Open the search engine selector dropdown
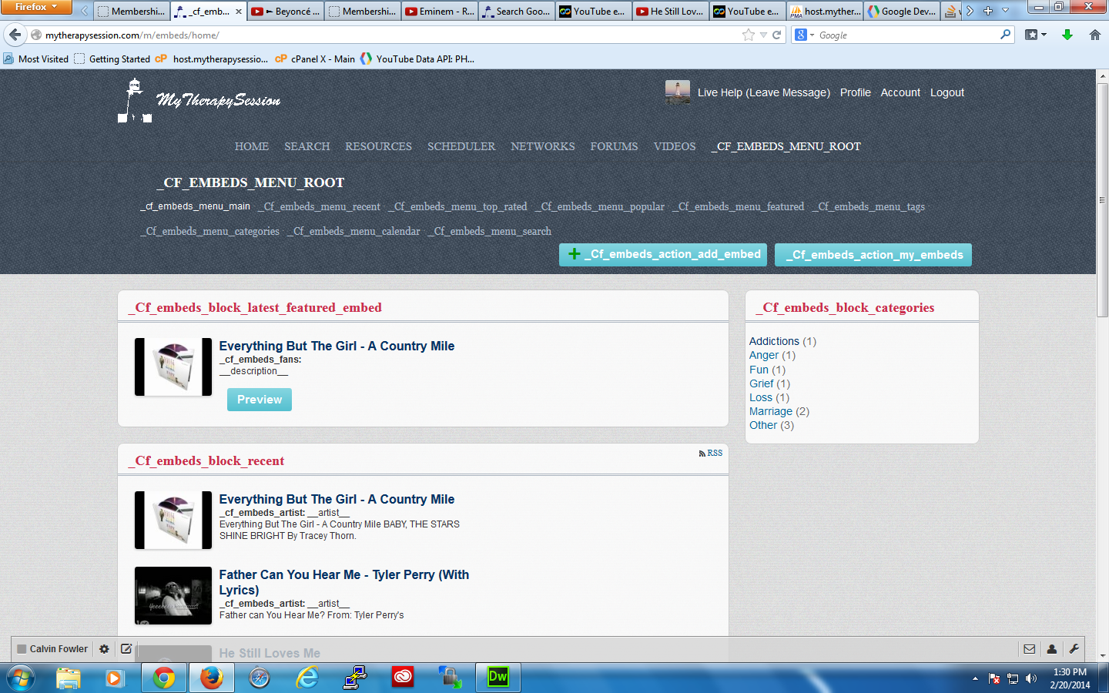Image resolution: width=1109 pixels, height=693 pixels. [803, 35]
